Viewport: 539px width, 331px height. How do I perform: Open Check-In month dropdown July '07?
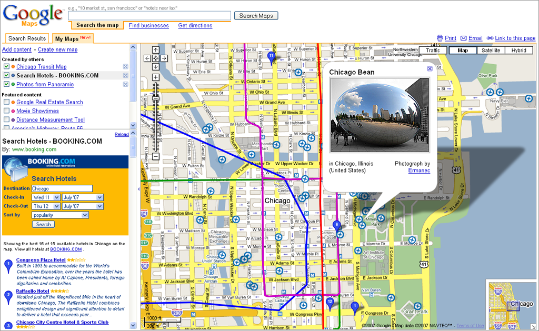(x=83, y=197)
